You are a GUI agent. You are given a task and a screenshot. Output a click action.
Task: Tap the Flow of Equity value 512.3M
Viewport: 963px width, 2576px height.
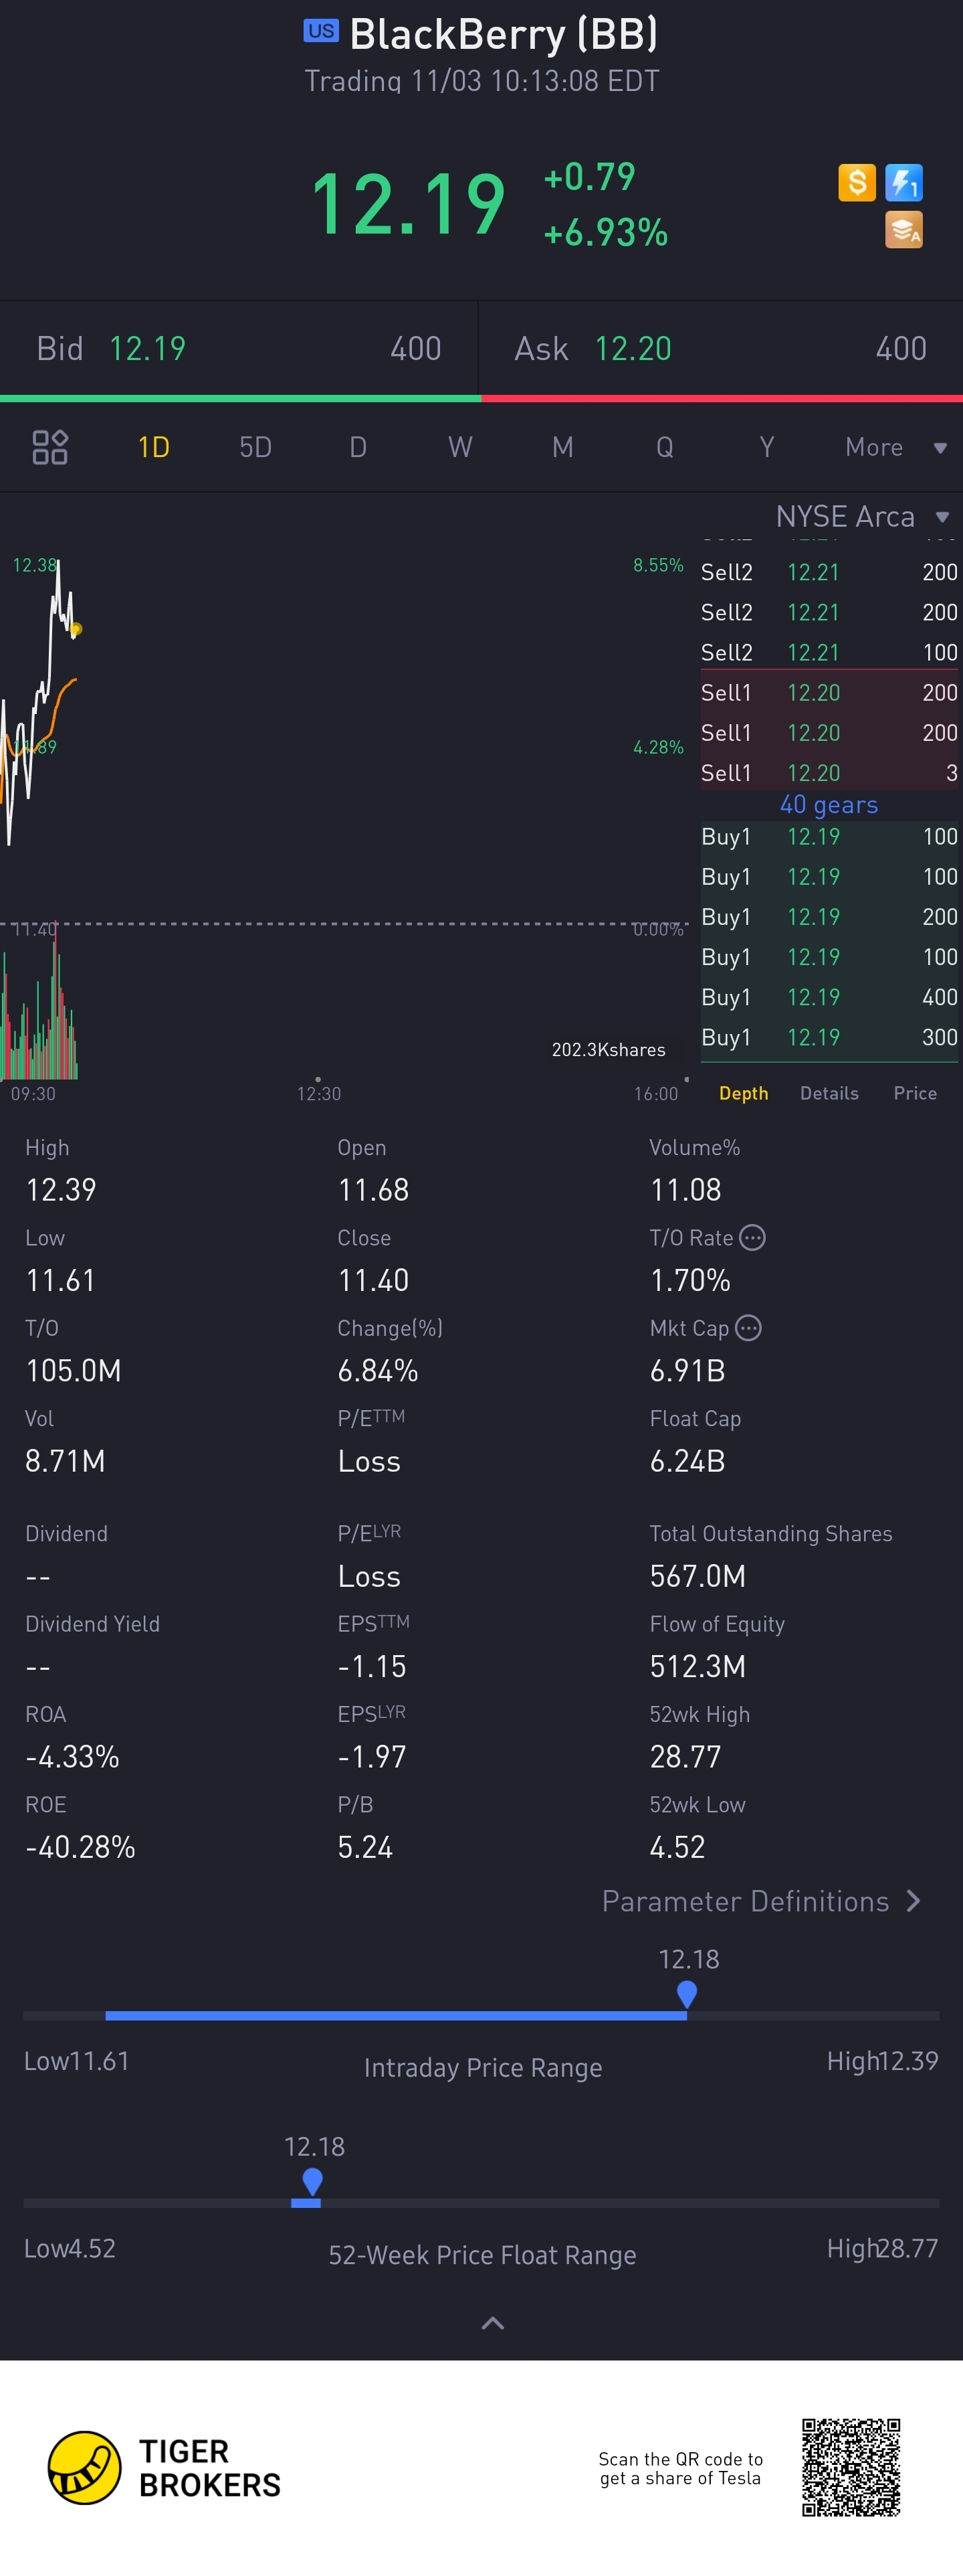698,1666
